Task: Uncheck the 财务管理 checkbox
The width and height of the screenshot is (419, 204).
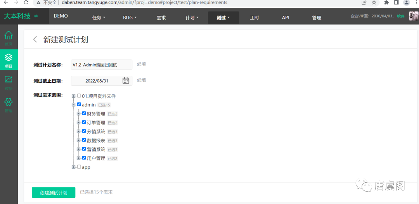Action: click(x=84, y=113)
